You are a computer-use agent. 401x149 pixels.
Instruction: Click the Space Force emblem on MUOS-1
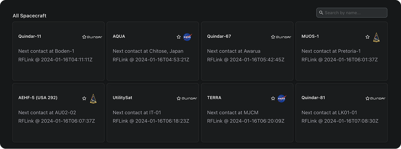click(x=376, y=37)
